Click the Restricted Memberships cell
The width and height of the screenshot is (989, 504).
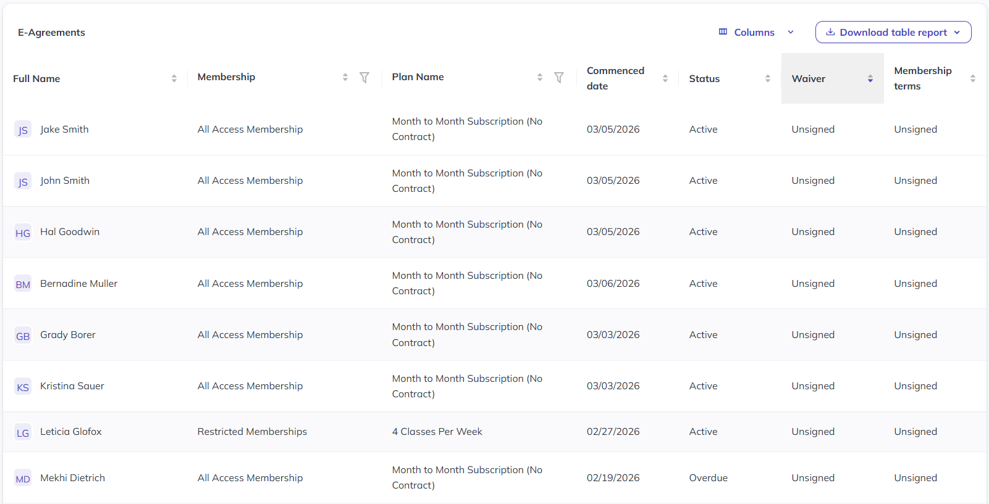pos(252,431)
